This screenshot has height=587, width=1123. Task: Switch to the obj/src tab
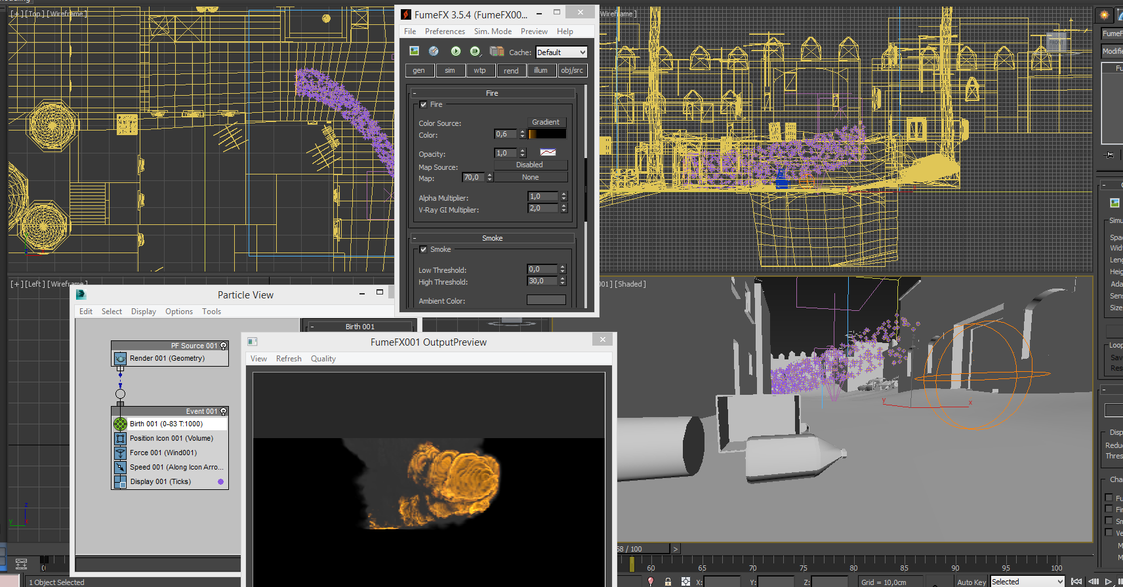point(572,71)
